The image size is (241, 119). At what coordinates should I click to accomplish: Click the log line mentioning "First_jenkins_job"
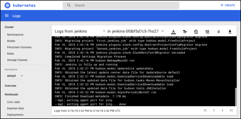click(x=125, y=41)
